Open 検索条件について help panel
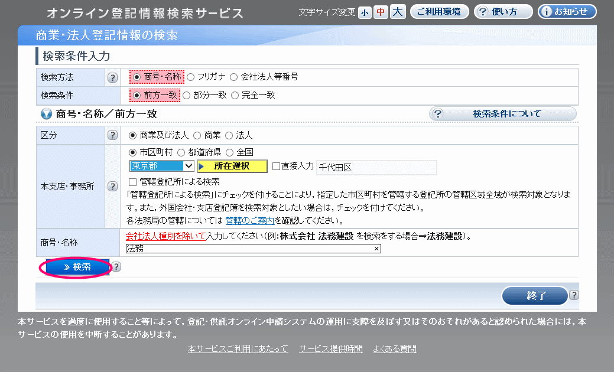 pos(502,114)
